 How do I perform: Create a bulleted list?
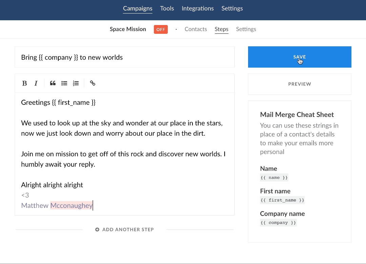pyautogui.click(x=64, y=83)
